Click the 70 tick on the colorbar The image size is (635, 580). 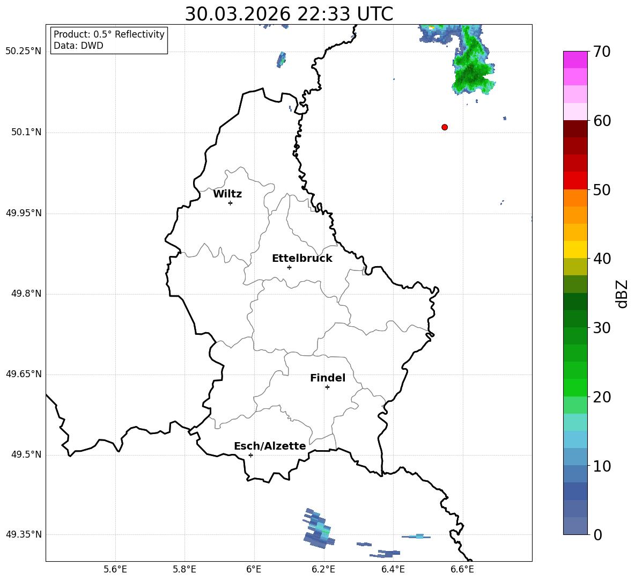601,52
